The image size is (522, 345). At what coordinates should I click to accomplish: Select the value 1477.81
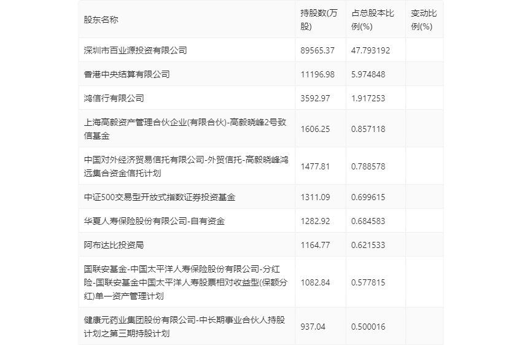tap(315, 167)
